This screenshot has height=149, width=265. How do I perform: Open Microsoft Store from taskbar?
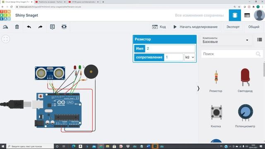tap(114, 146)
